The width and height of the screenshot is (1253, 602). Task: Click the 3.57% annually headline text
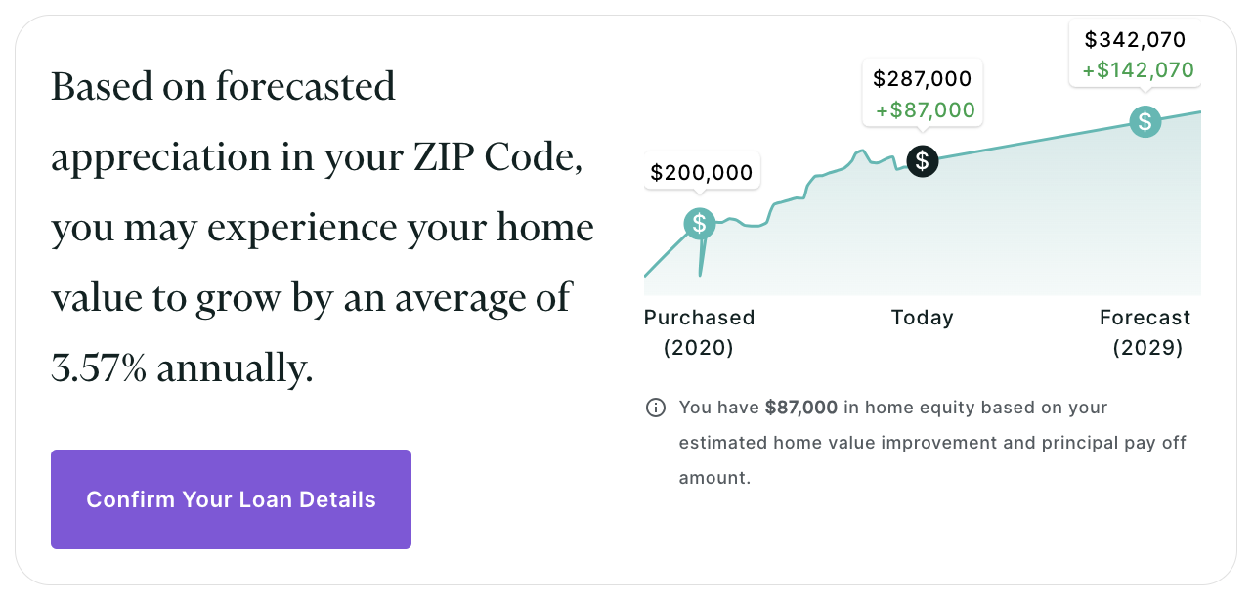[182, 368]
